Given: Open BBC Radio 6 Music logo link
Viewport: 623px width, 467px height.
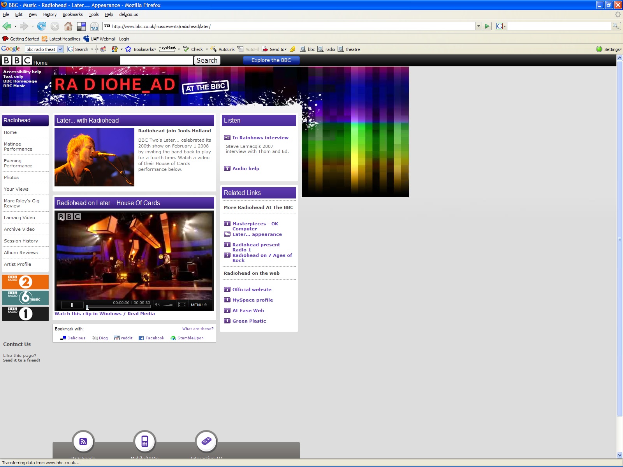Looking at the screenshot, I should (25, 298).
